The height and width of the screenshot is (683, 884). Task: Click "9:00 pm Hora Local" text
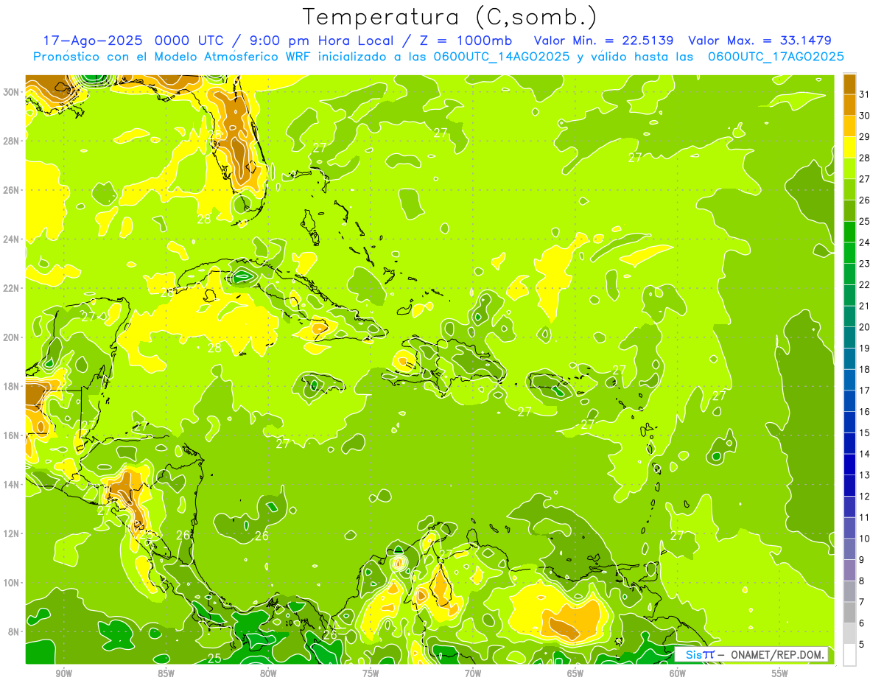323,41
